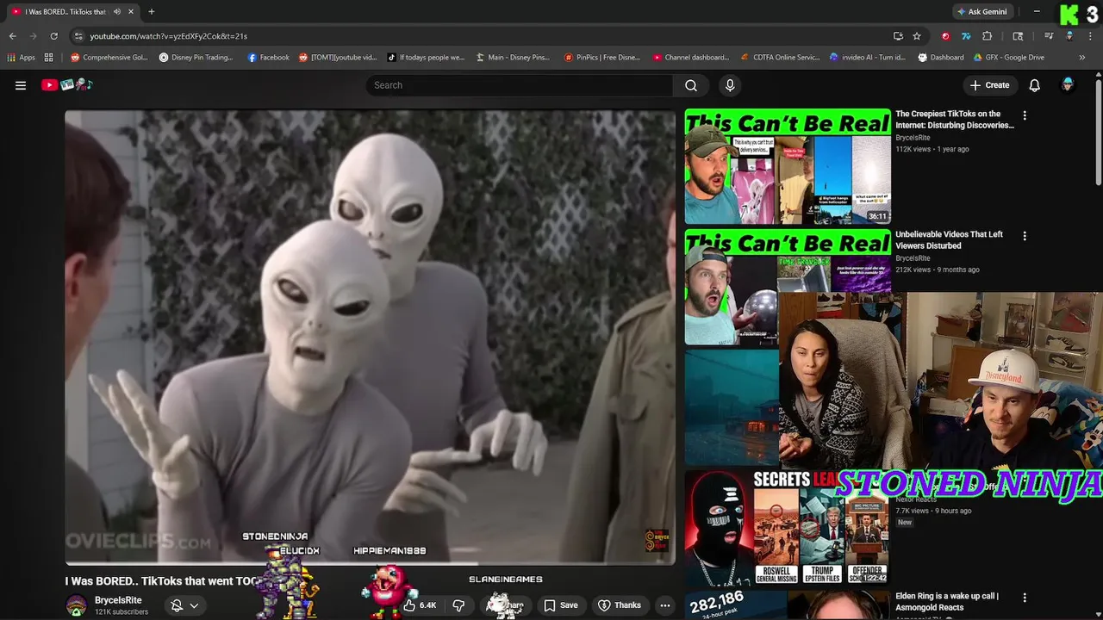Image resolution: width=1103 pixels, height=620 pixels.
Task: Expand the hidden bookmarks chevron
Action: pos(1082,58)
